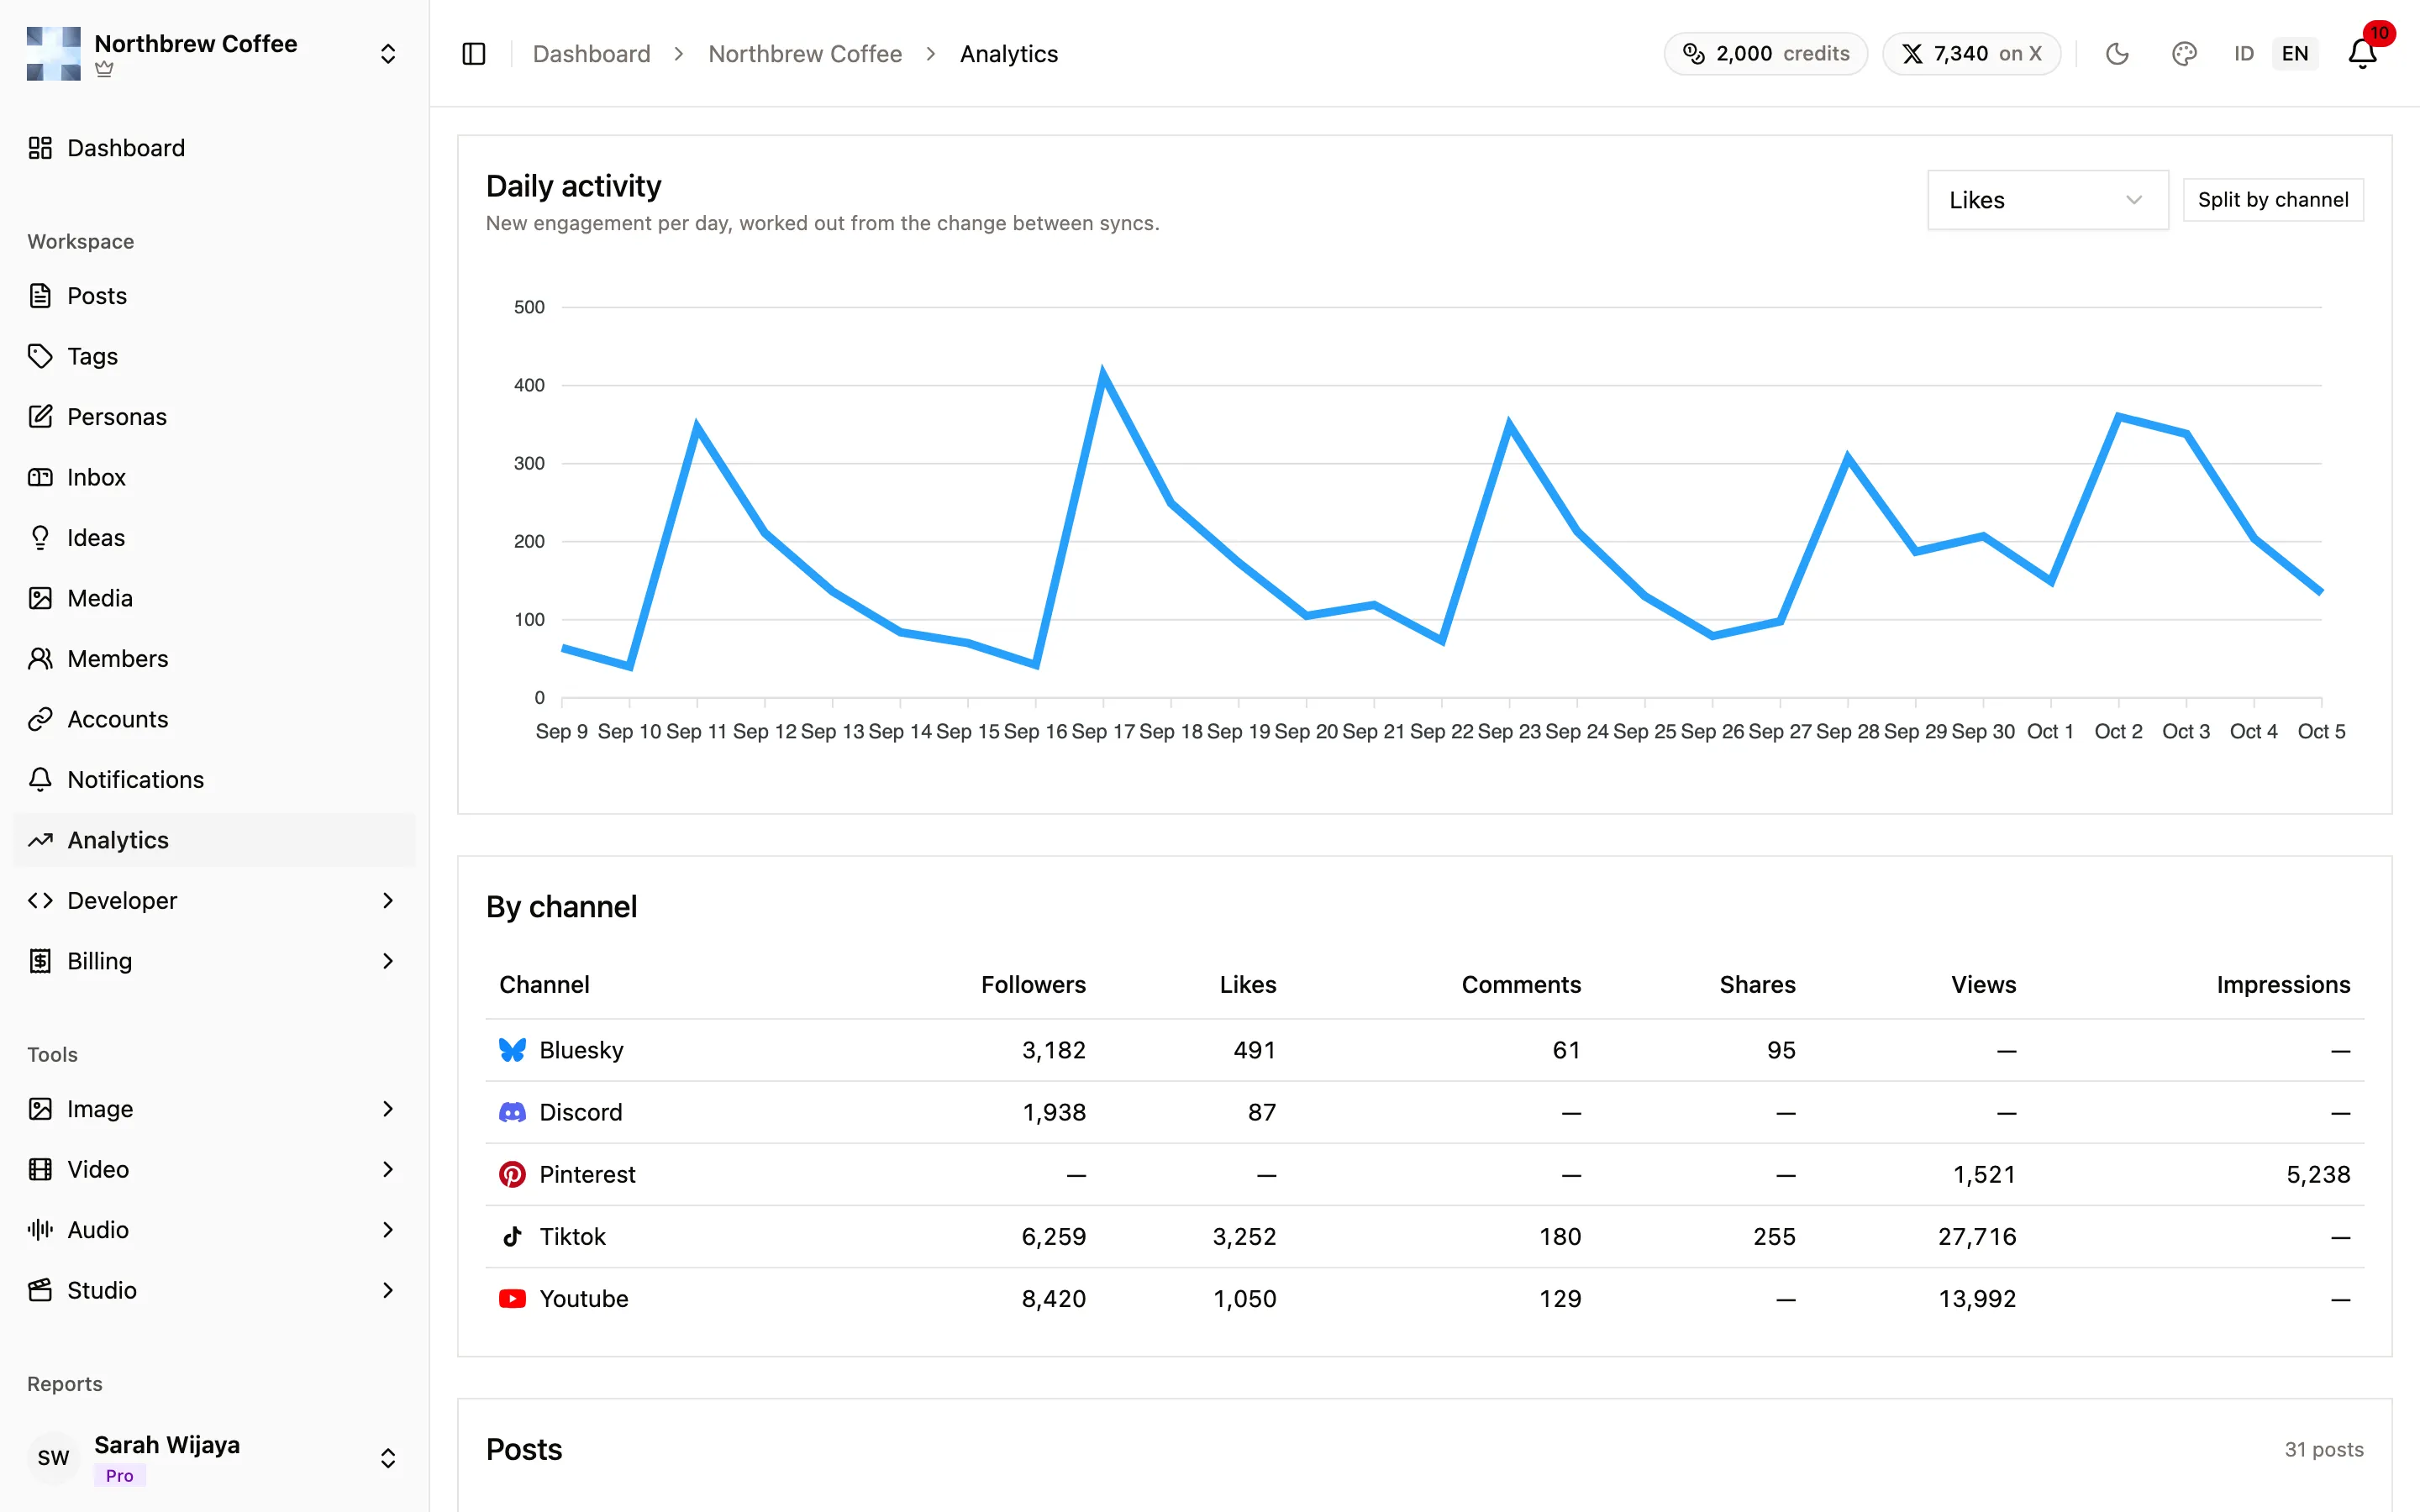Click the Members people icon

tap(40, 659)
